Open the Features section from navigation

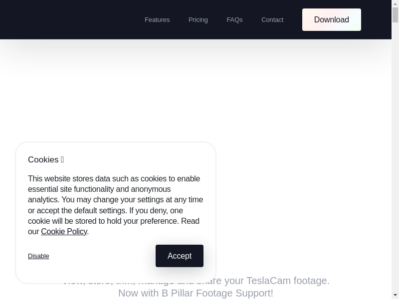(157, 20)
